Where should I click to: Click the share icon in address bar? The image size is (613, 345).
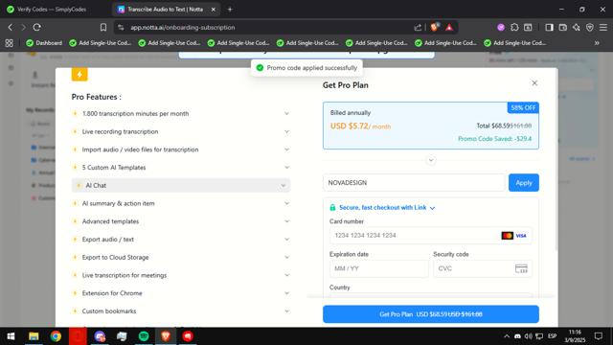tap(418, 28)
